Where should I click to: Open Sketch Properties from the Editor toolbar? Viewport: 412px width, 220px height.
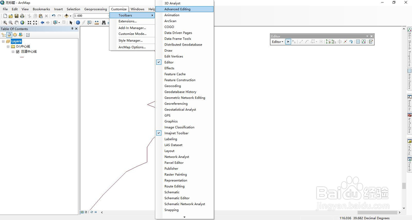[364, 41]
